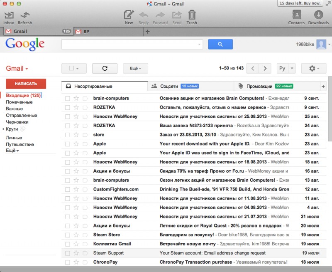The height and width of the screenshot is (272, 332).
Task: Click the НАПИСАТЬ compose button
Action: [x=26, y=84]
